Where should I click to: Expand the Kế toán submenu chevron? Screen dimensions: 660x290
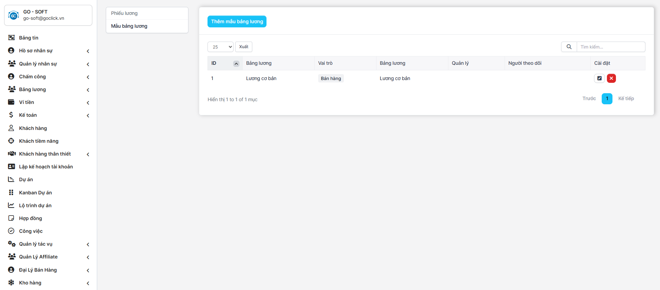click(88, 115)
